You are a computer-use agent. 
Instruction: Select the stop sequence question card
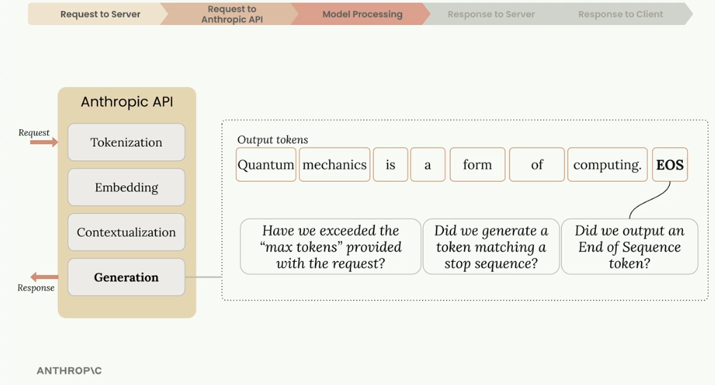491,246
